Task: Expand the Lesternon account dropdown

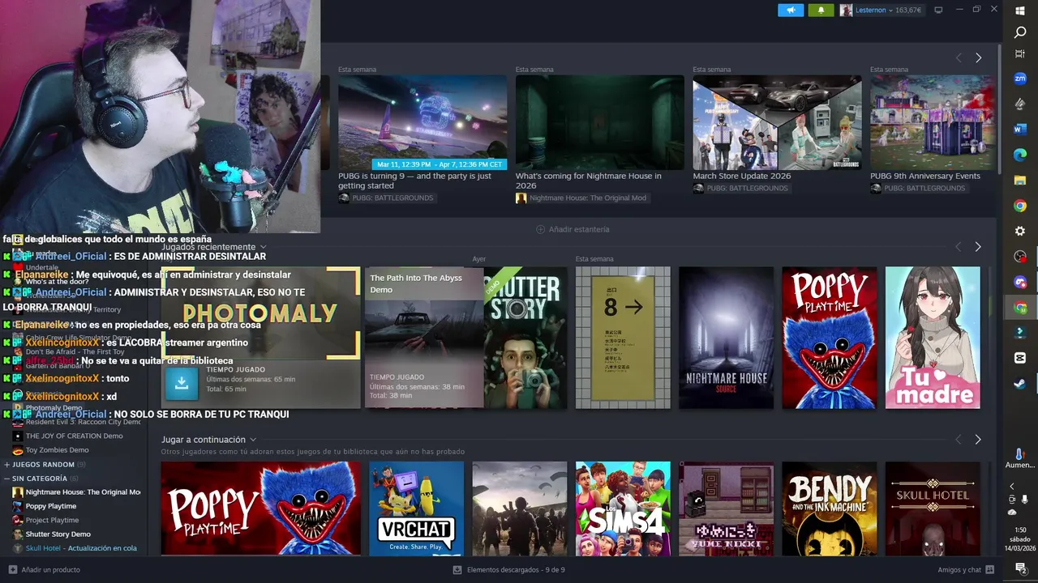Action: [x=890, y=11]
